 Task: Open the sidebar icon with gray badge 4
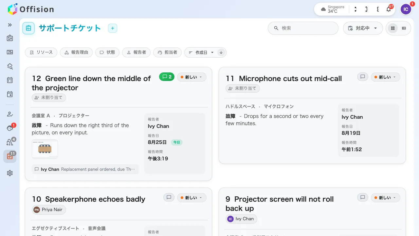[10, 142]
